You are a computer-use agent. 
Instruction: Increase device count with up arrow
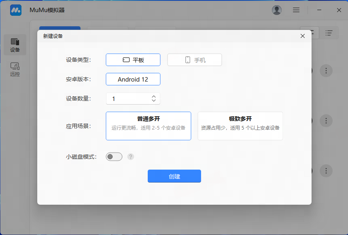click(154, 97)
